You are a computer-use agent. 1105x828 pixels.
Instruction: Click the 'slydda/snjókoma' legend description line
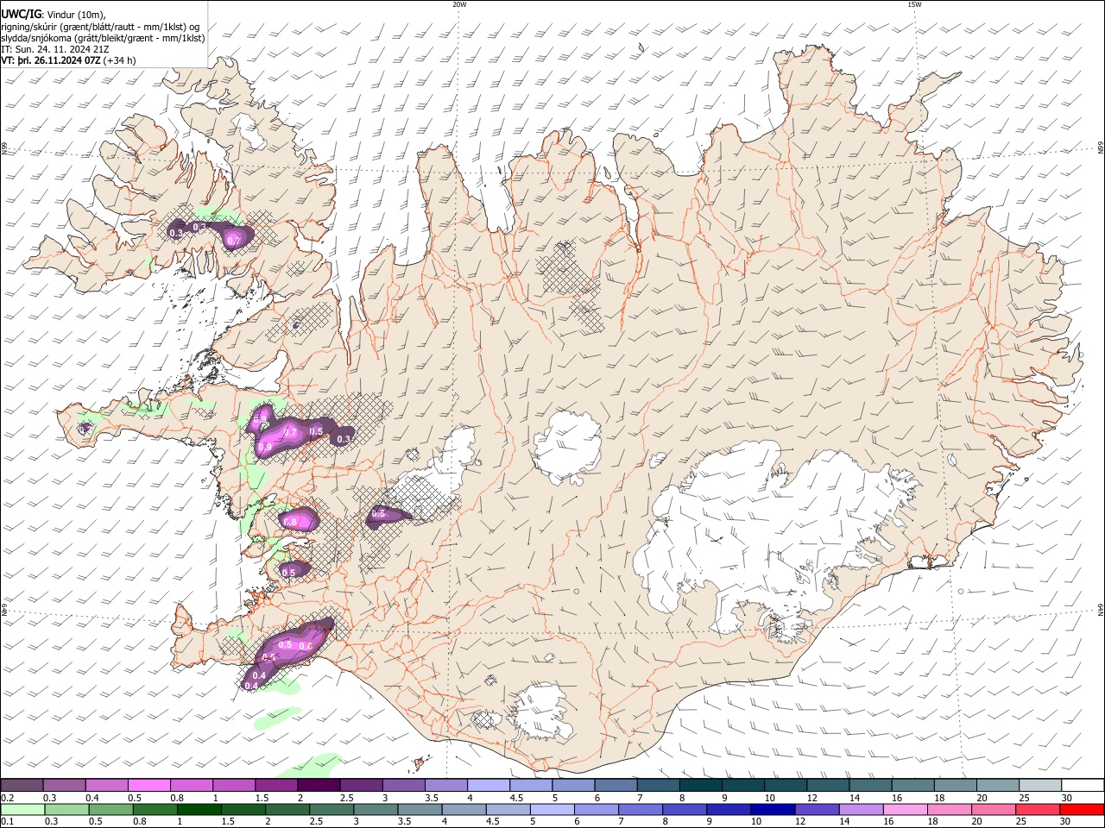tap(103, 37)
